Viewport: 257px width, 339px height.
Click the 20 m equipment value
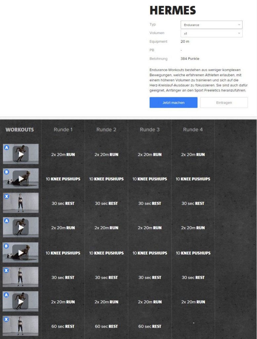[185, 41]
